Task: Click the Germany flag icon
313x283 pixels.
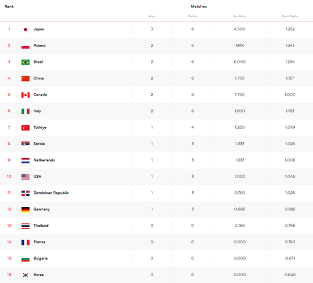Action: click(x=26, y=210)
